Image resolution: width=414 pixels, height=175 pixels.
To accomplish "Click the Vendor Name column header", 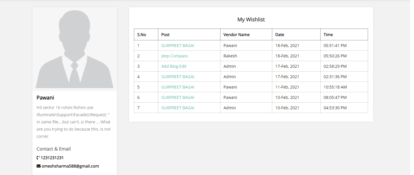I will tap(236, 35).
